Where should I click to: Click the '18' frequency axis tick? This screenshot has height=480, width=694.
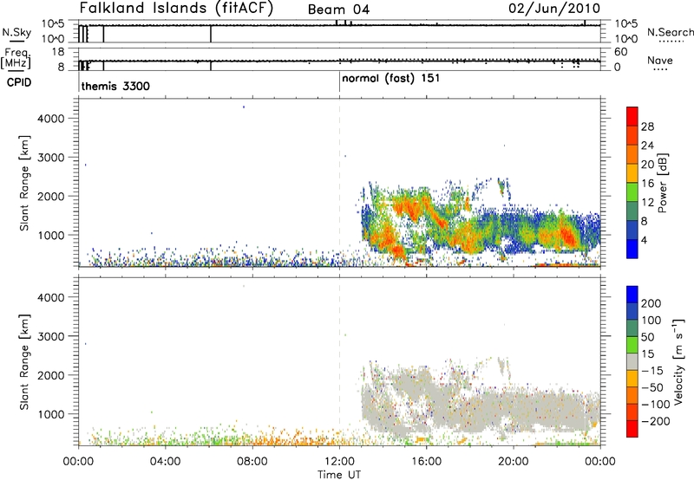pos(58,52)
